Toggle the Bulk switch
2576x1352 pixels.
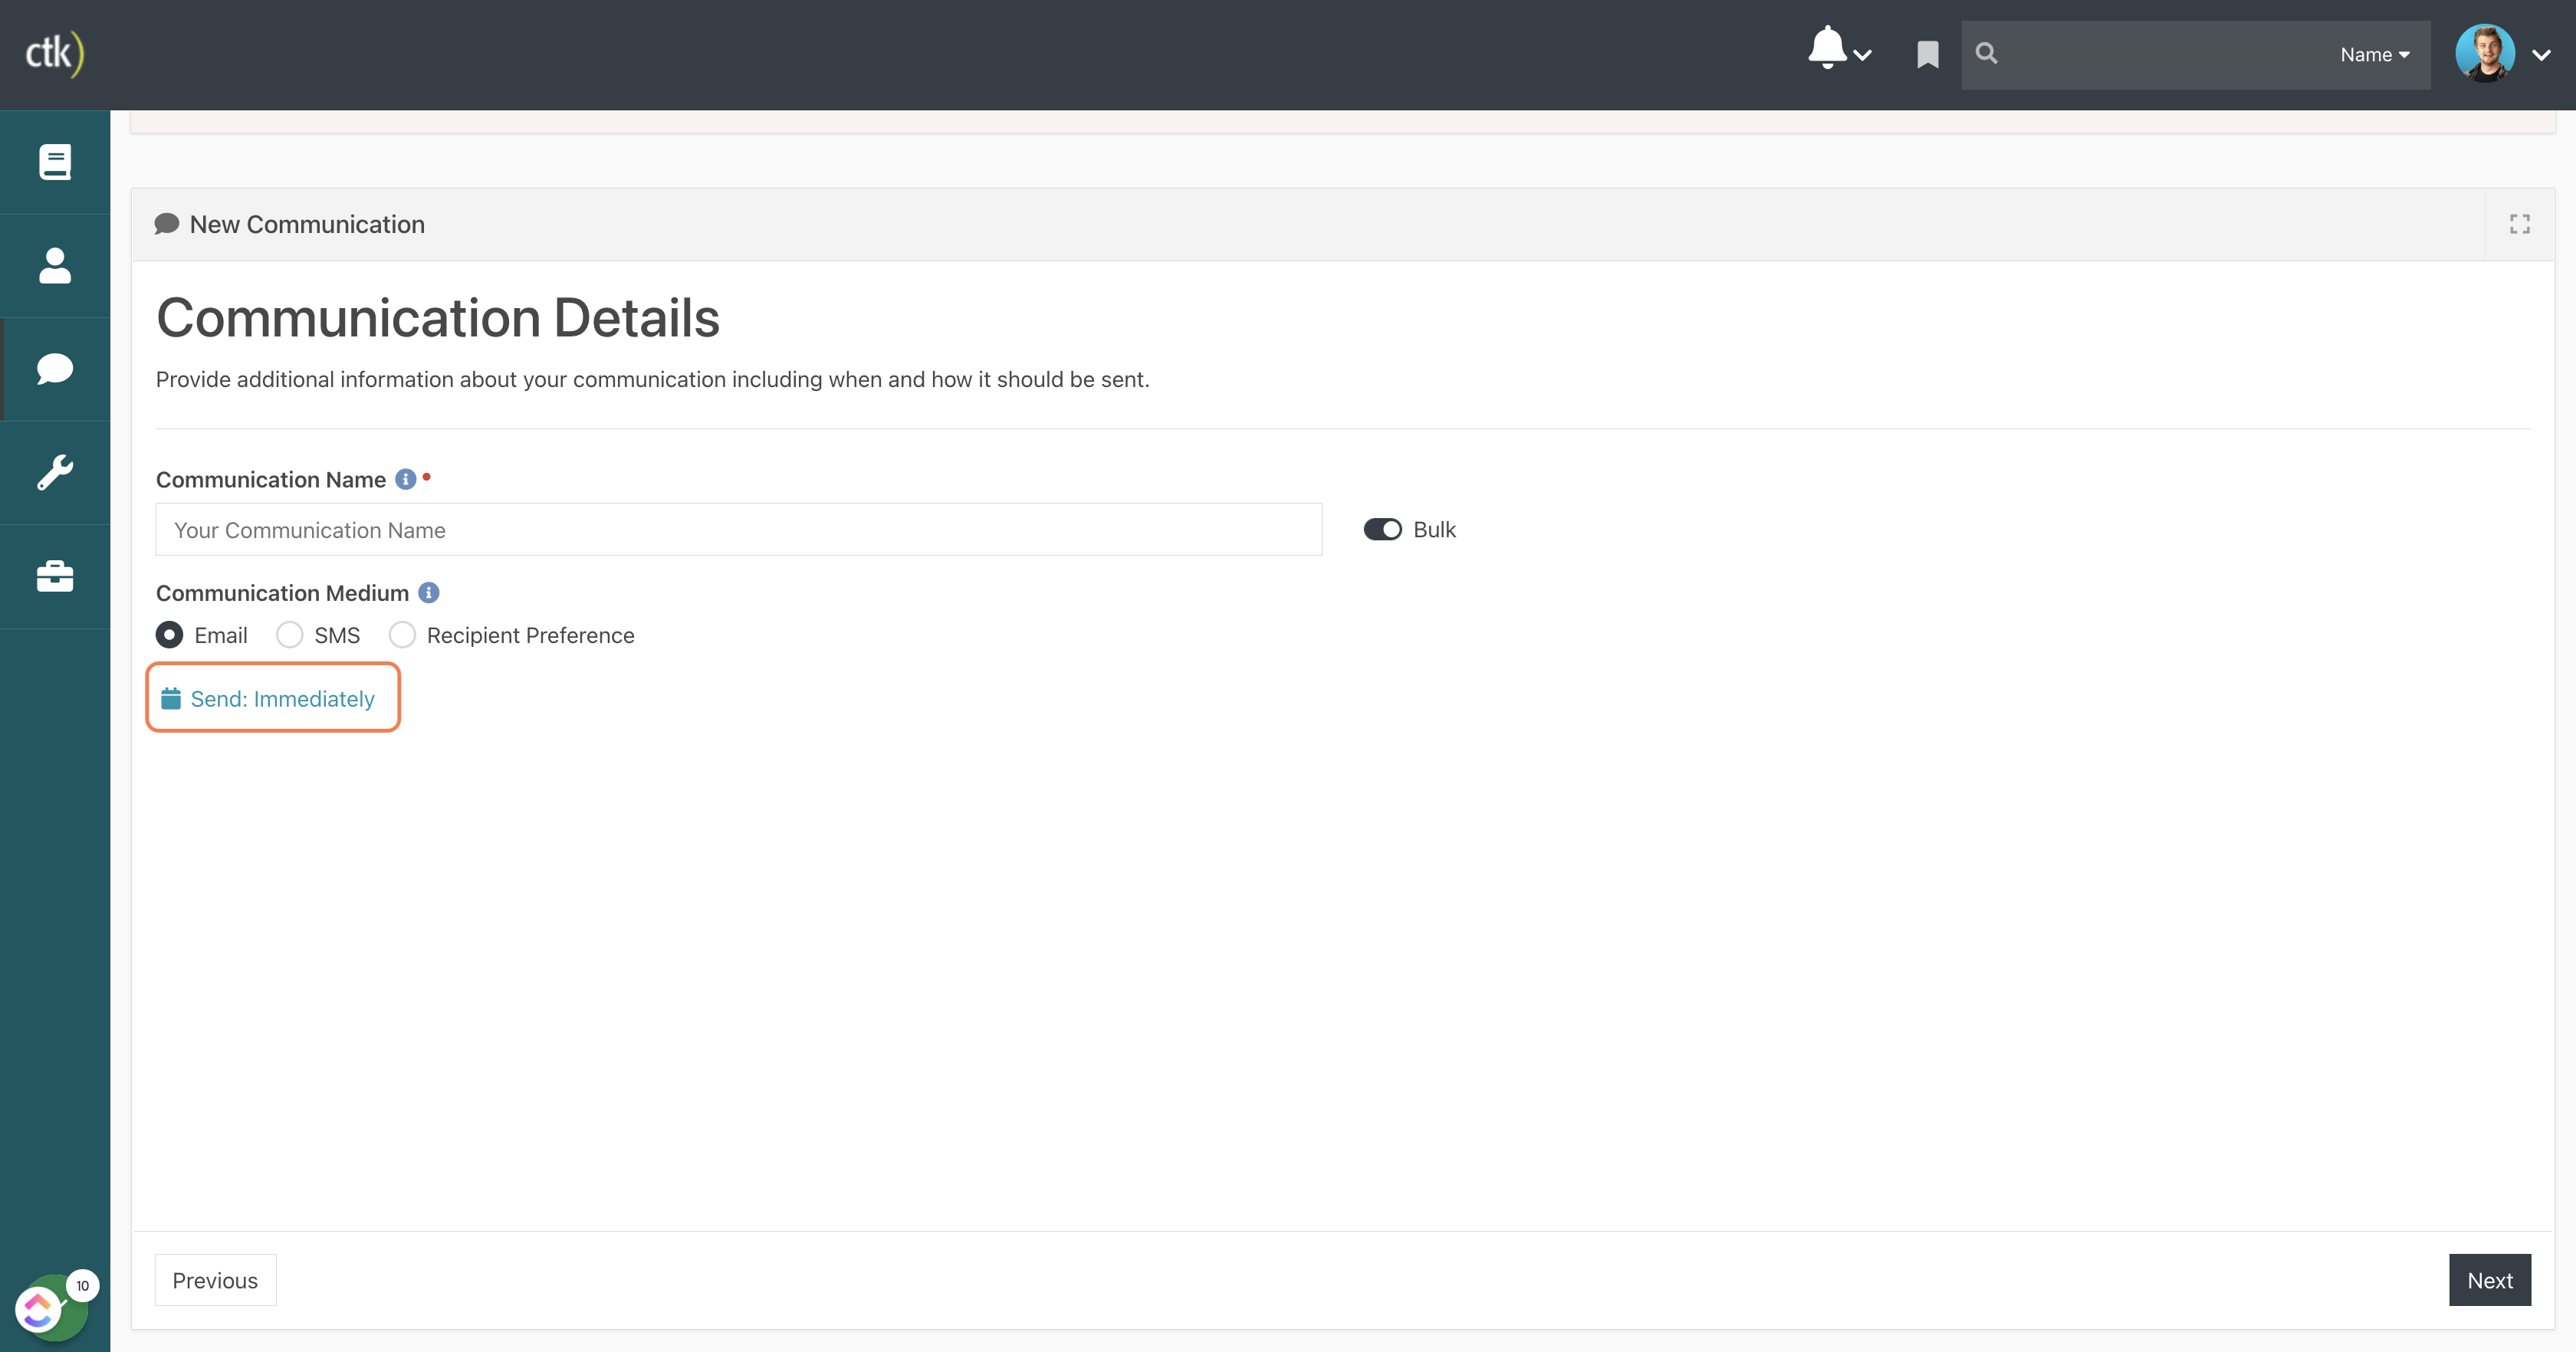click(1382, 529)
